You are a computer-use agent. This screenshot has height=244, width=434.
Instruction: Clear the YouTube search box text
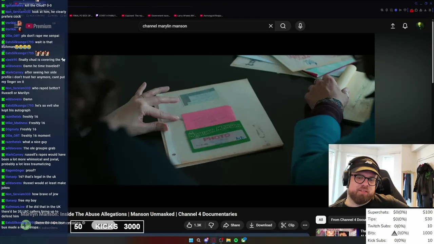(x=271, y=26)
